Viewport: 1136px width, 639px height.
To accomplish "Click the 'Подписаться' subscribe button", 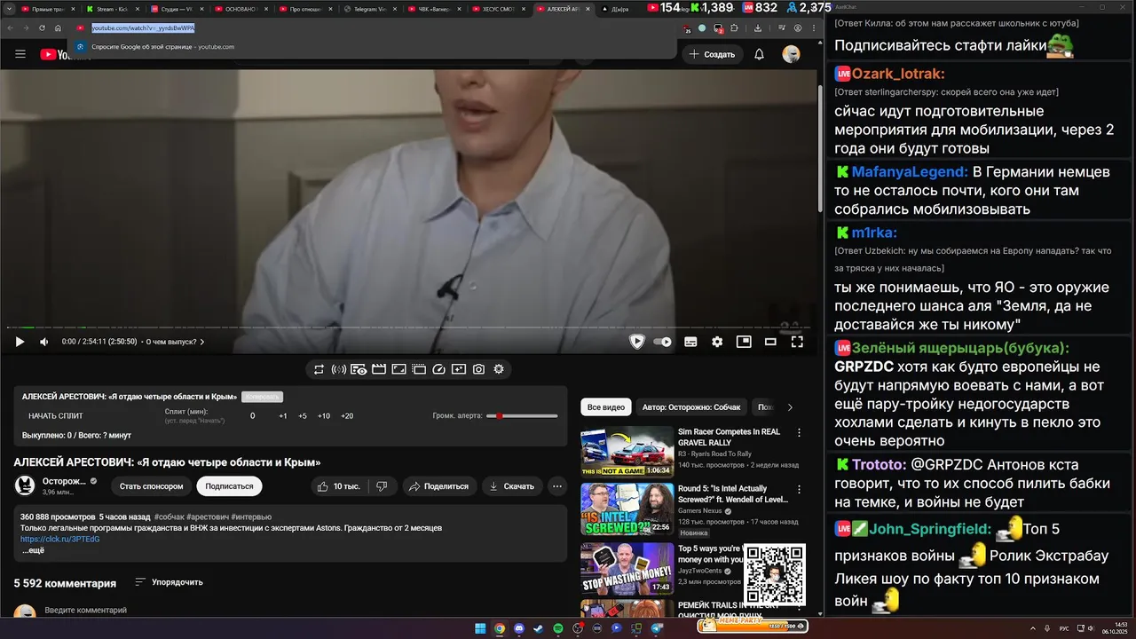I will pos(229,486).
